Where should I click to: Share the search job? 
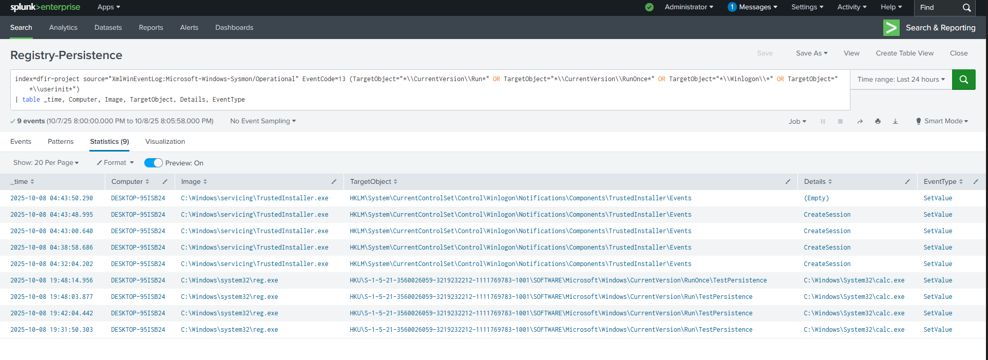860,122
